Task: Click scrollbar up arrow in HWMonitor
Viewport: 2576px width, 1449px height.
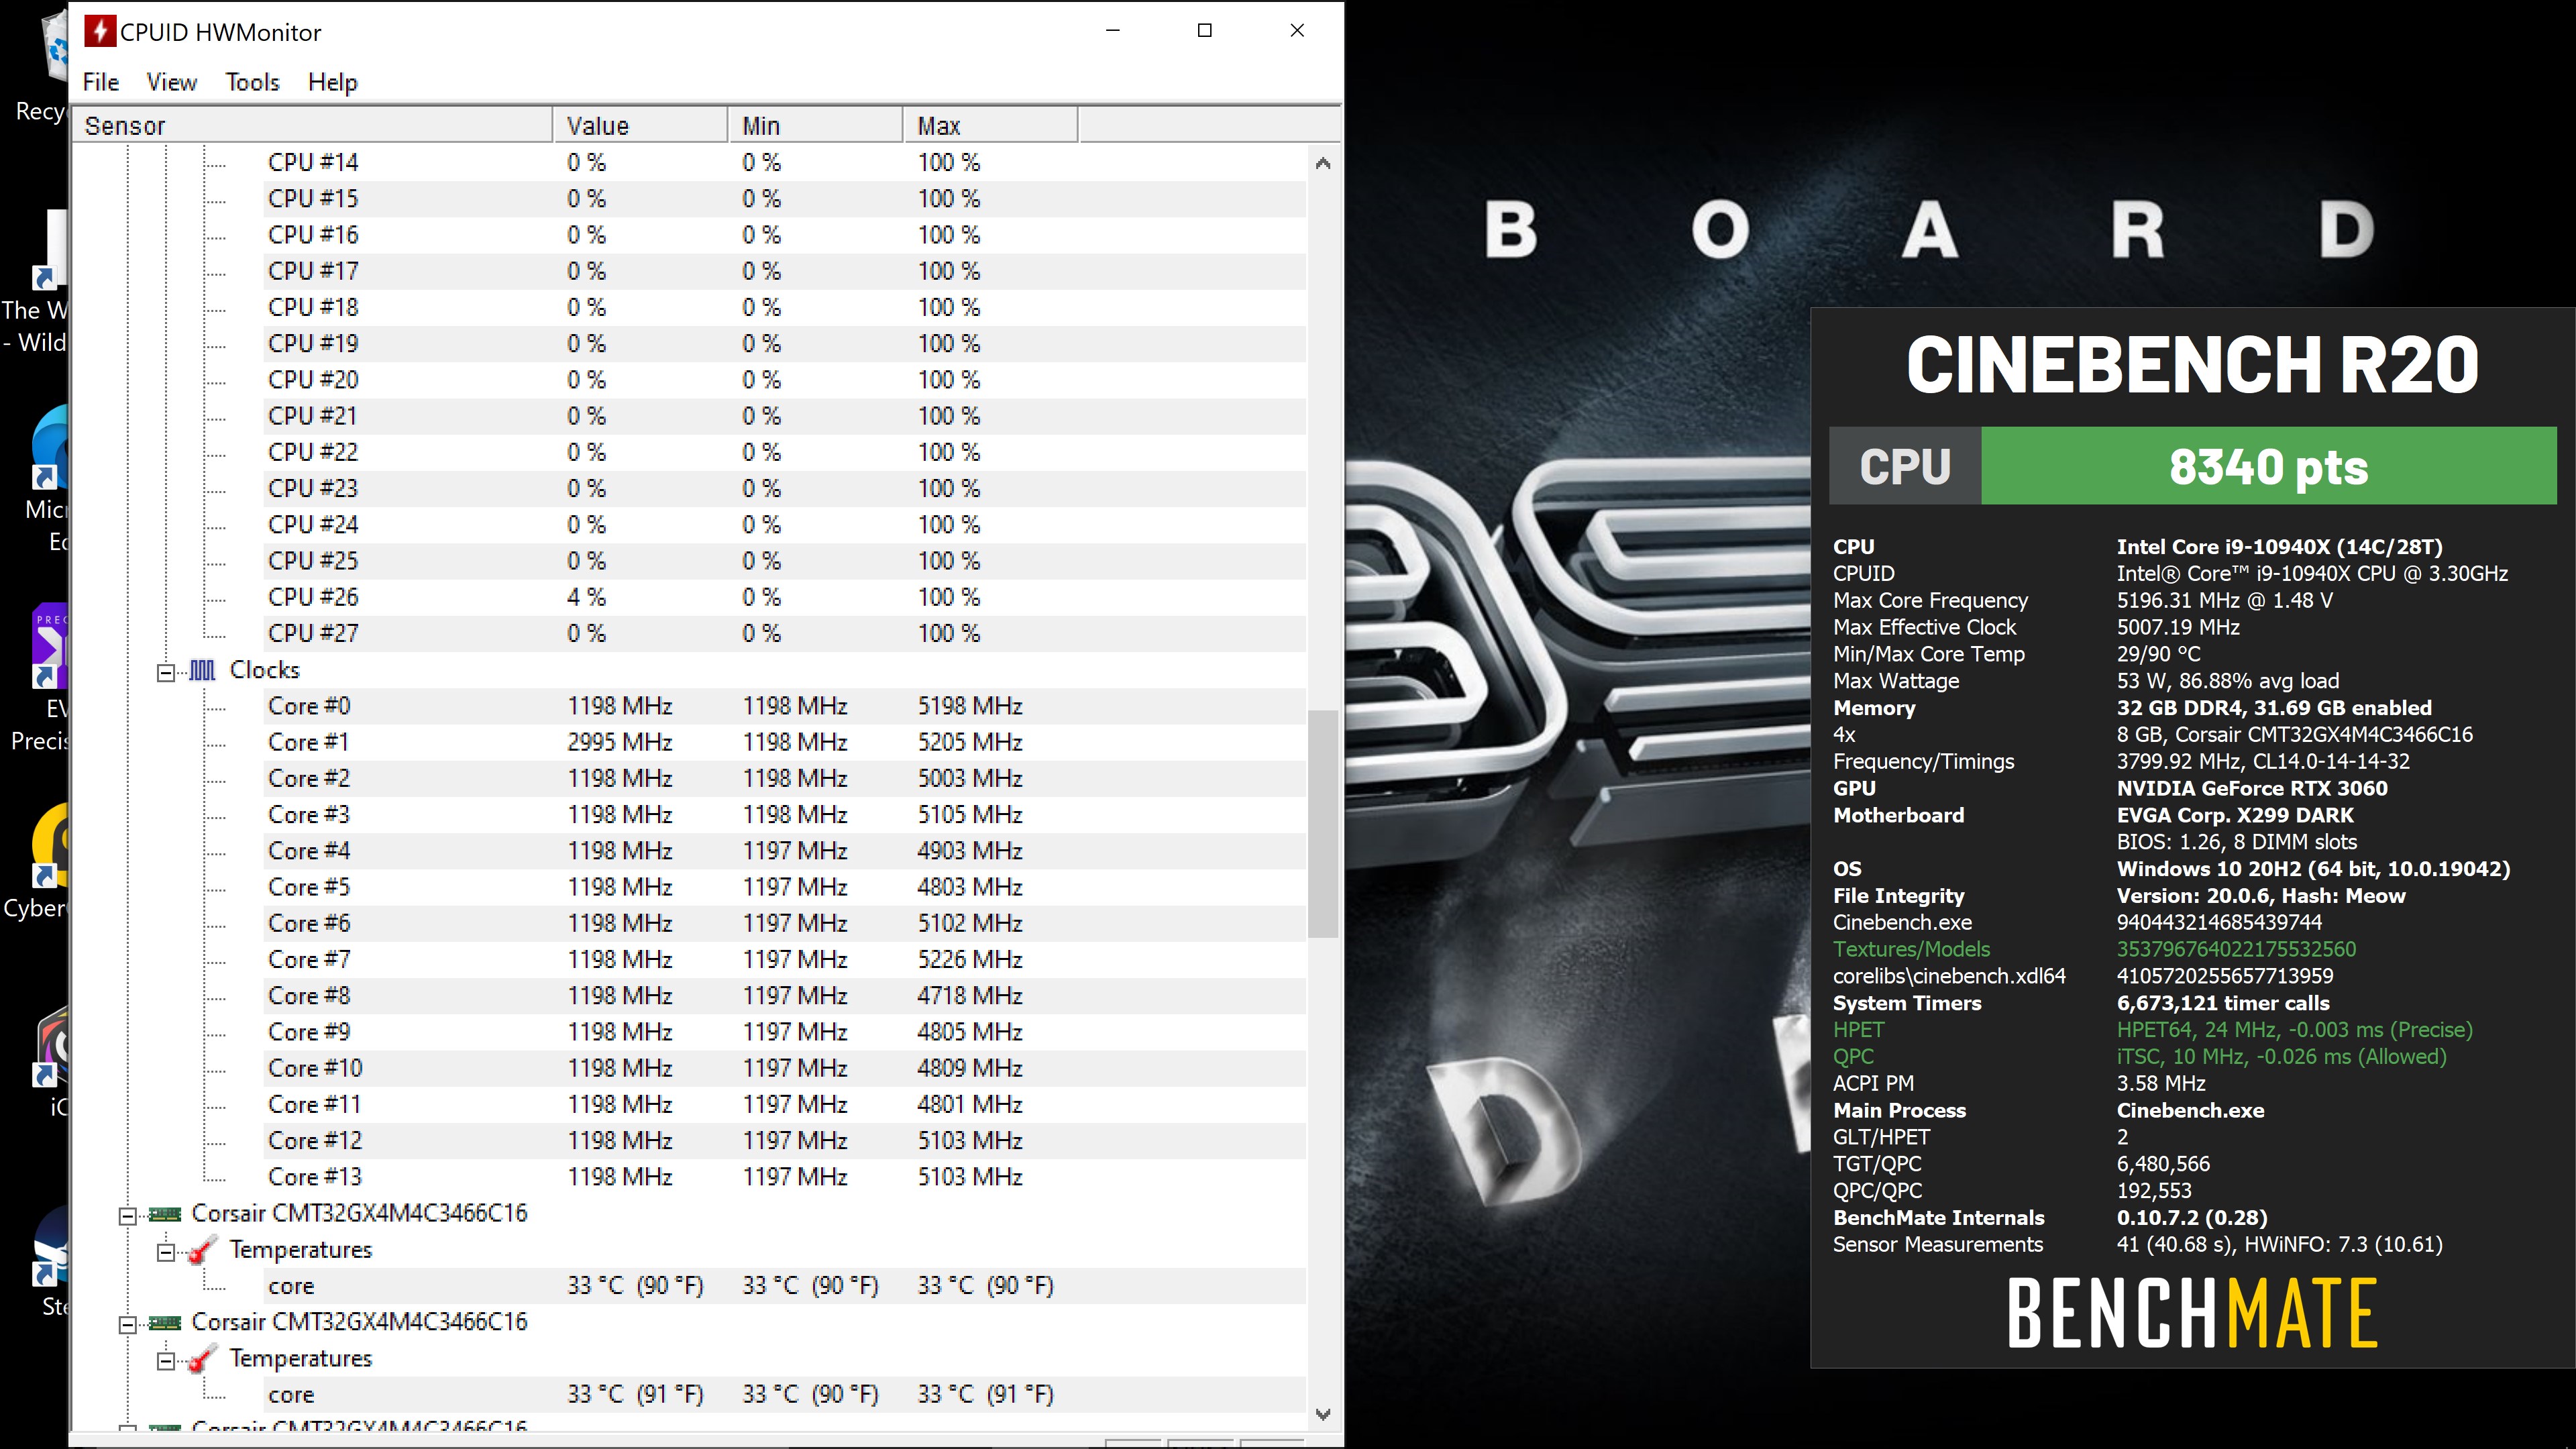Action: coord(1323,163)
